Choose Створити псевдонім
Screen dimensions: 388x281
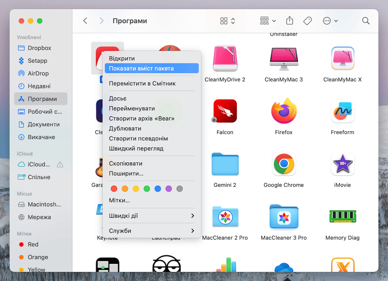pyautogui.click(x=152, y=139)
